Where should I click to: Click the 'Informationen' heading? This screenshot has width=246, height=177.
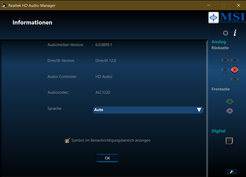32,23
